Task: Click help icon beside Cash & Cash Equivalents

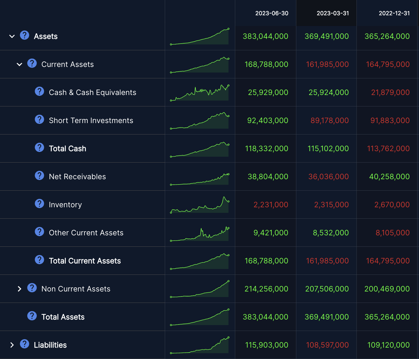Action: (39, 92)
